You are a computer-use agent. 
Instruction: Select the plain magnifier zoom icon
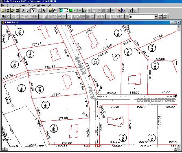pos(24,11)
